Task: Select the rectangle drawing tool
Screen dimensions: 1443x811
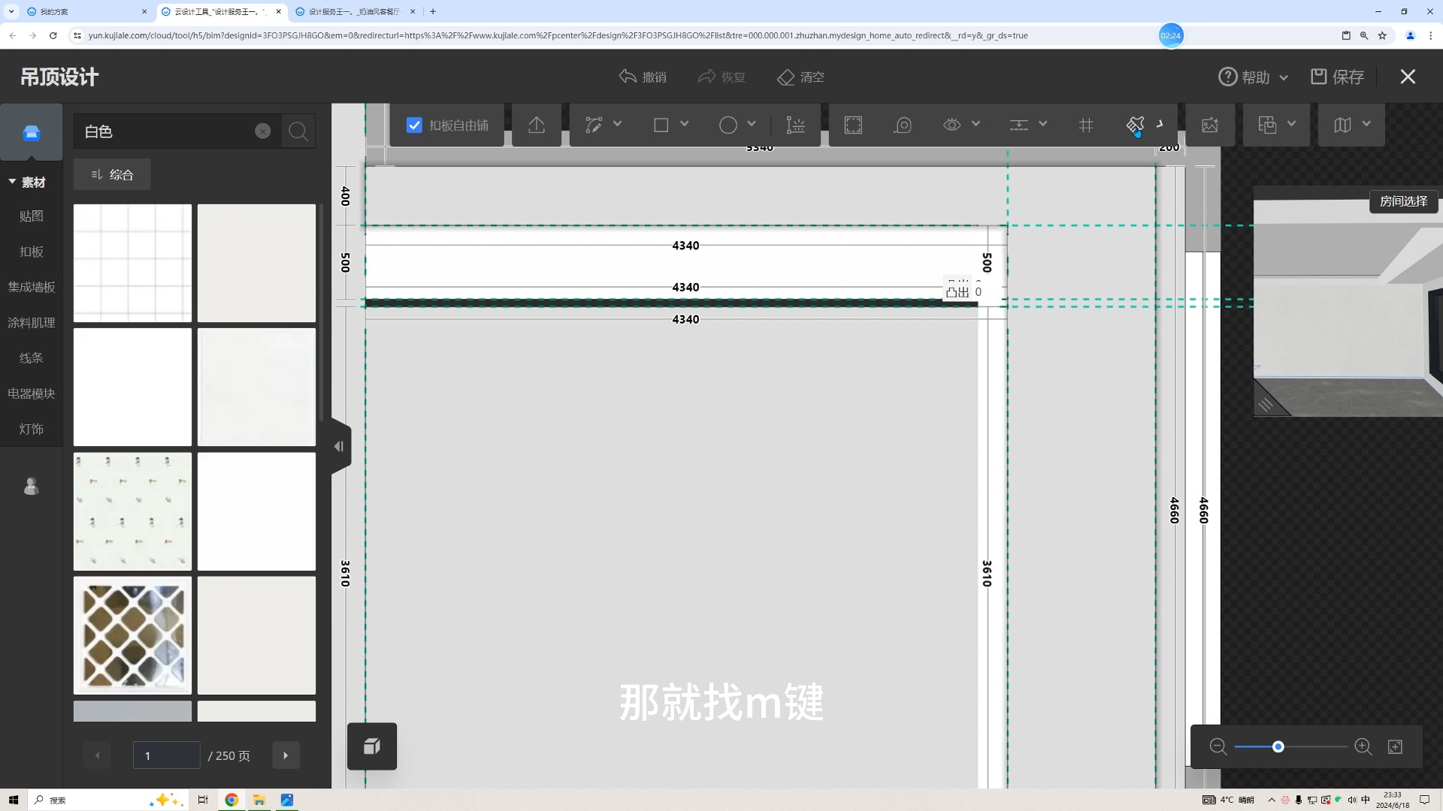Action: coord(661,125)
